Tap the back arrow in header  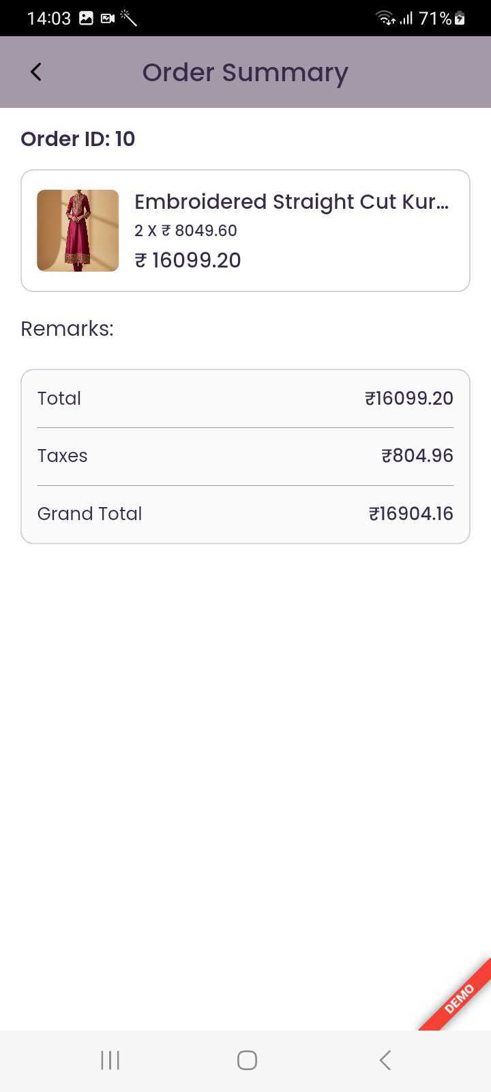pyautogui.click(x=36, y=72)
